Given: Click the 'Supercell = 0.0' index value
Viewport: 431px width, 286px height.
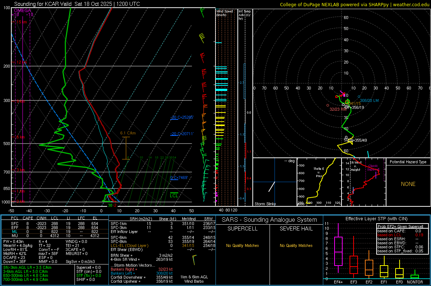Looking at the screenshot, I should 88,267.
